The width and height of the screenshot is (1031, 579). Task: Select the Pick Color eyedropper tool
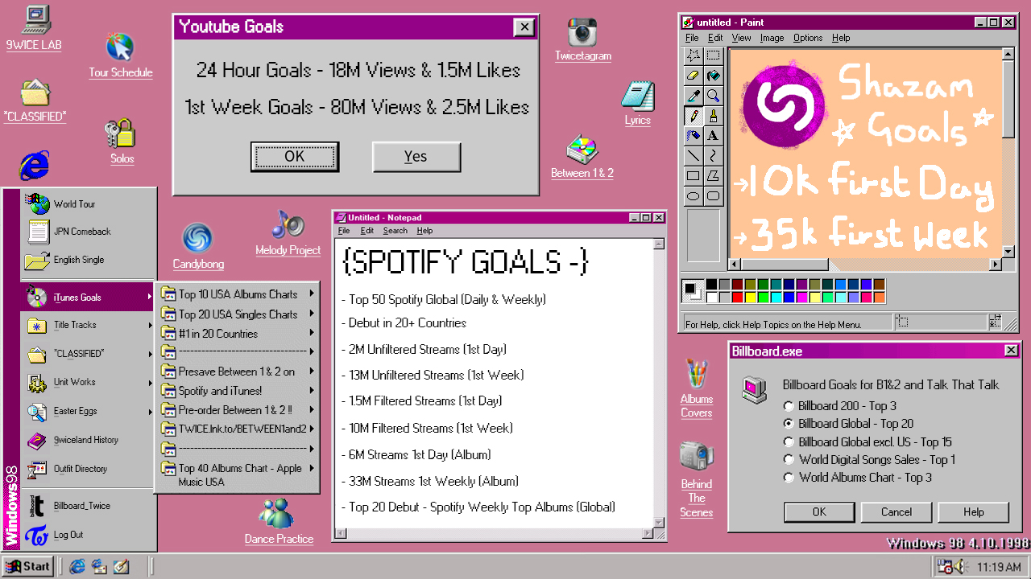coord(693,96)
